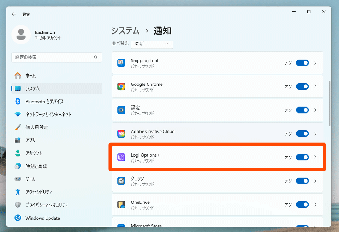Click the vertical scrollbar thumb

(330, 103)
